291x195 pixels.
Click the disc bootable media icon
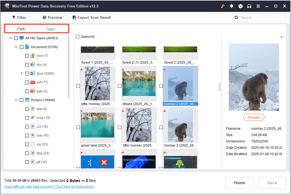(x=240, y=6)
